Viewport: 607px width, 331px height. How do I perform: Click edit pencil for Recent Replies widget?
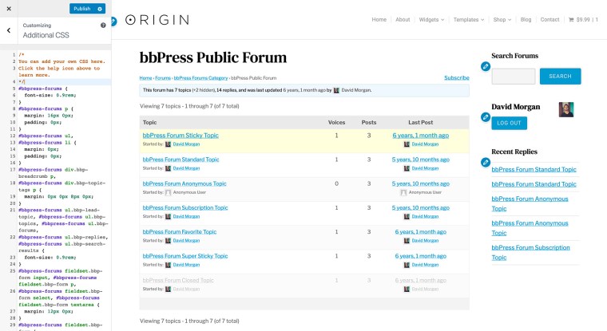(x=486, y=163)
